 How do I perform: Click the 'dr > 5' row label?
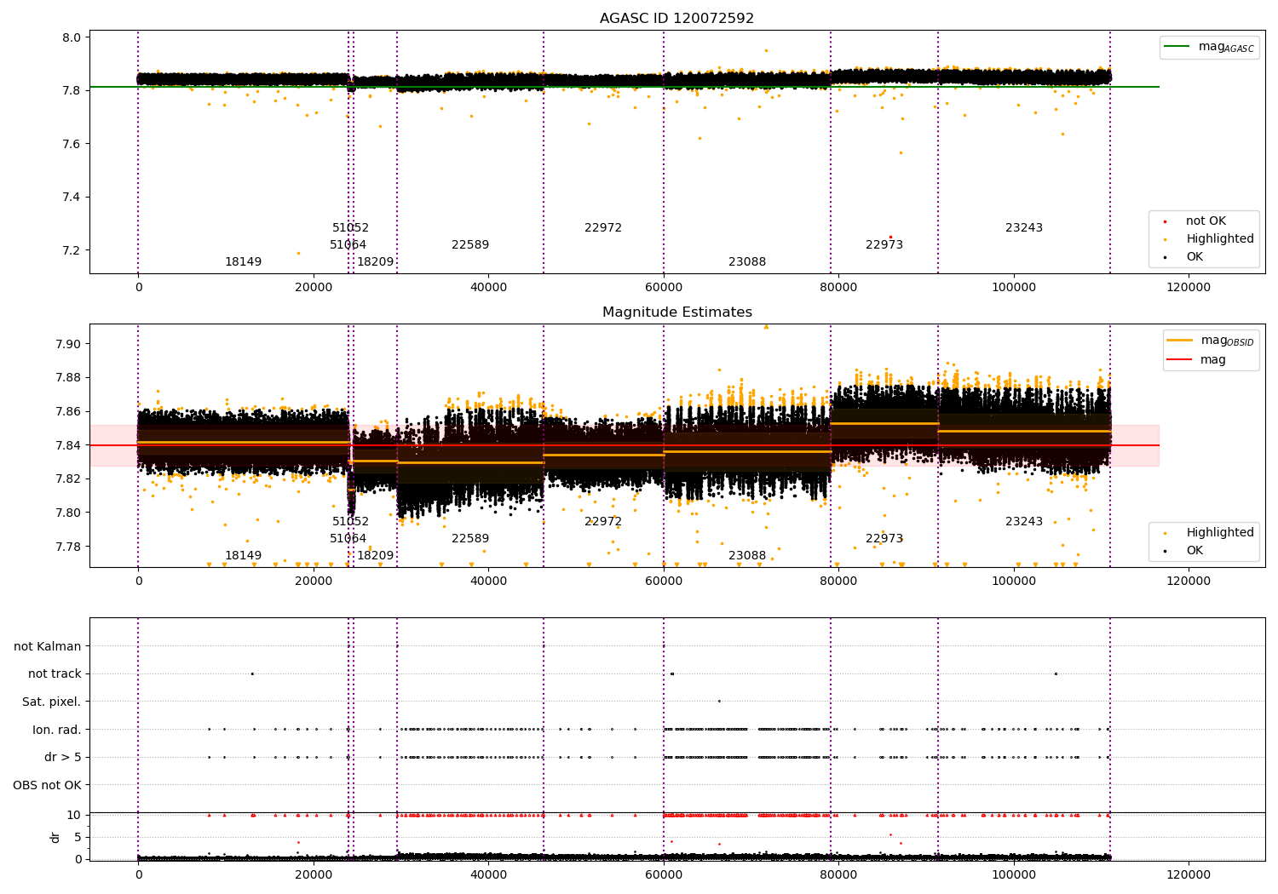tap(63, 758)
